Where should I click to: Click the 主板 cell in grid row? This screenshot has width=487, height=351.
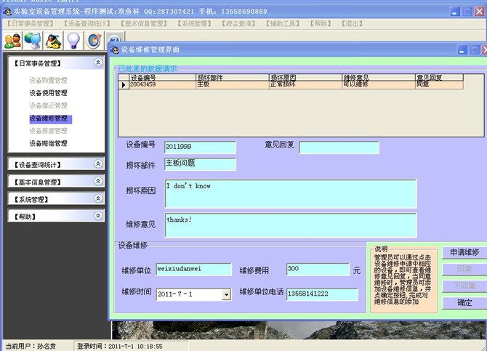coord(233,85)
